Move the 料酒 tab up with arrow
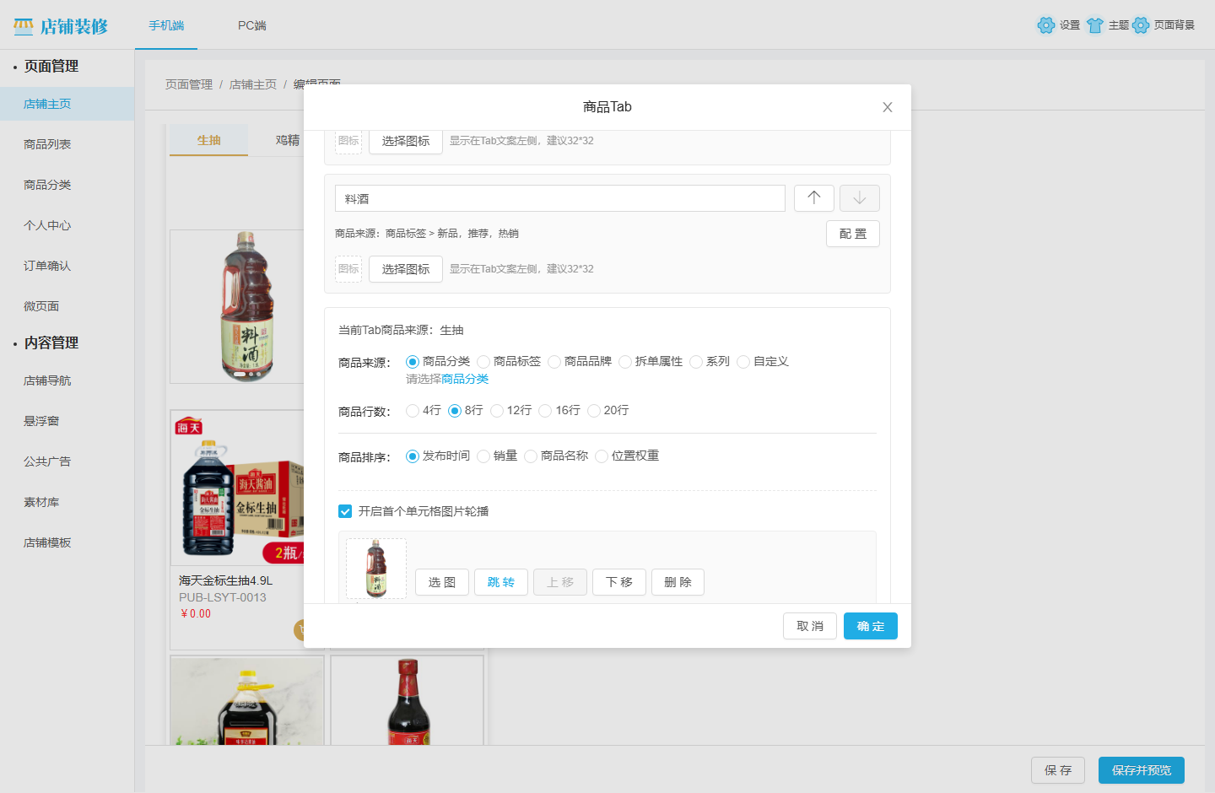Viewport: 1215px width, 793px height. (x=814, y=198)
